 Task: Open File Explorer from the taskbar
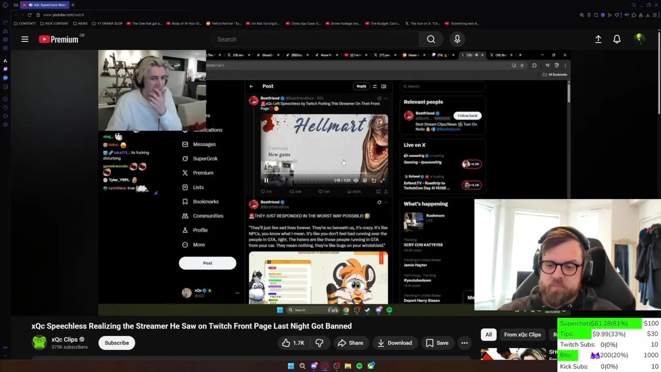pyautogui.click(x=348, y=366)
